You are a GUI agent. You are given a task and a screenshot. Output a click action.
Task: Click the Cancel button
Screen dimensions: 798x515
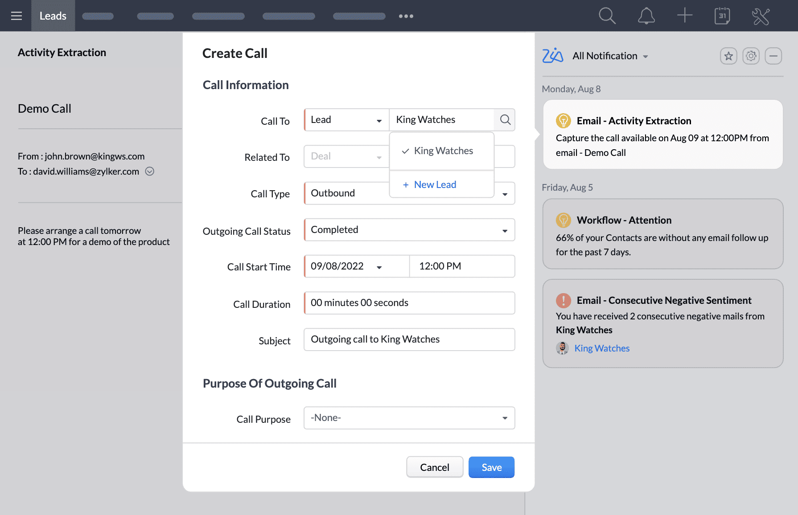(x=435, y=467)
